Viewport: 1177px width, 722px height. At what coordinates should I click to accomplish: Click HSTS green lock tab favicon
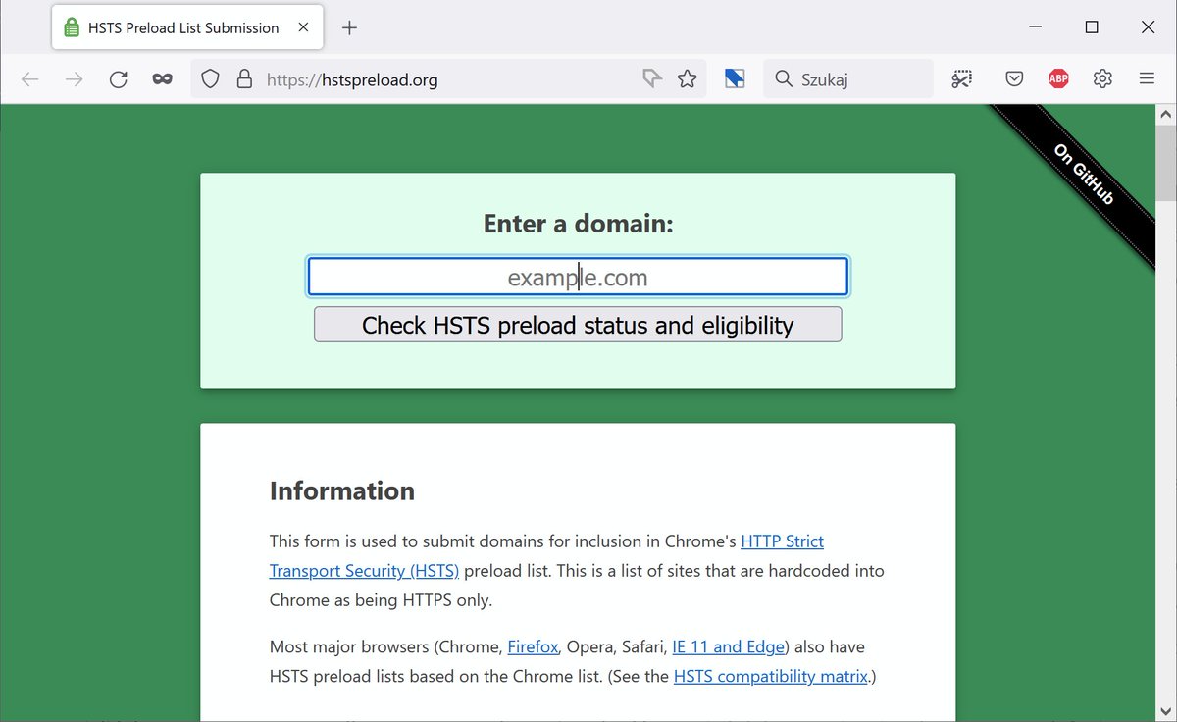(71, 27)
